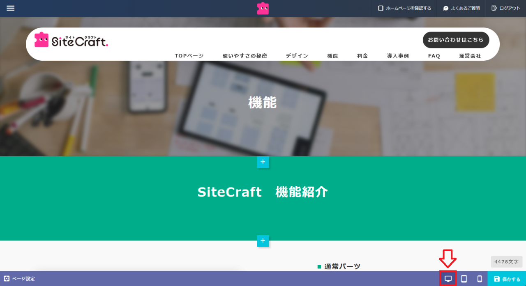The height and width of the screenshot is (286, 526).
Task: Switch to smartphone preview mode
Action: pos(480,279)
